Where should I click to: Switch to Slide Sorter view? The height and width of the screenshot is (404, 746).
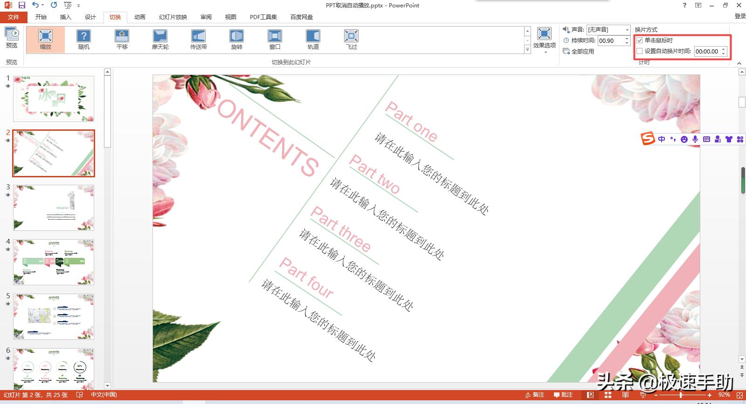click(608, 395)
